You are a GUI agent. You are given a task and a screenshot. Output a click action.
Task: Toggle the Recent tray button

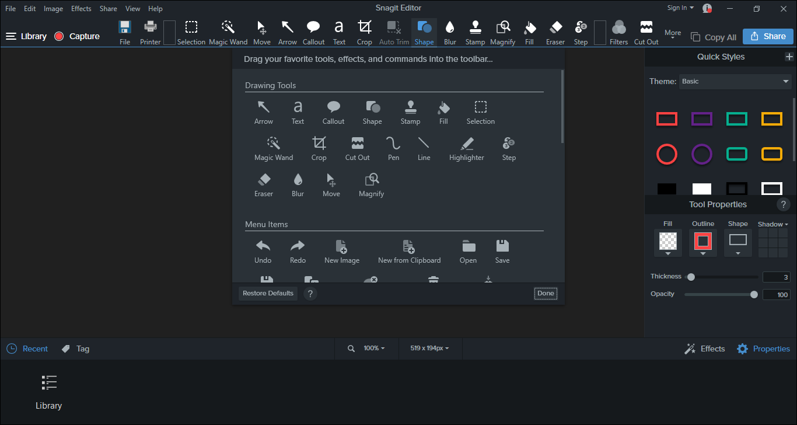[27, 349]
